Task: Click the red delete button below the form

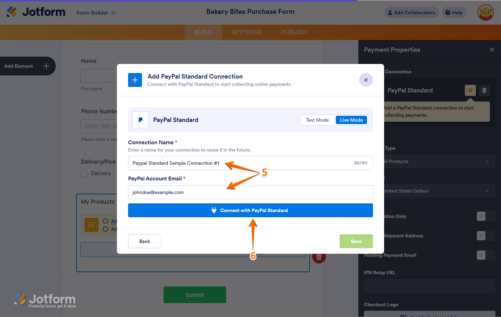Action: pyautogui.click(x=319, y=258)
